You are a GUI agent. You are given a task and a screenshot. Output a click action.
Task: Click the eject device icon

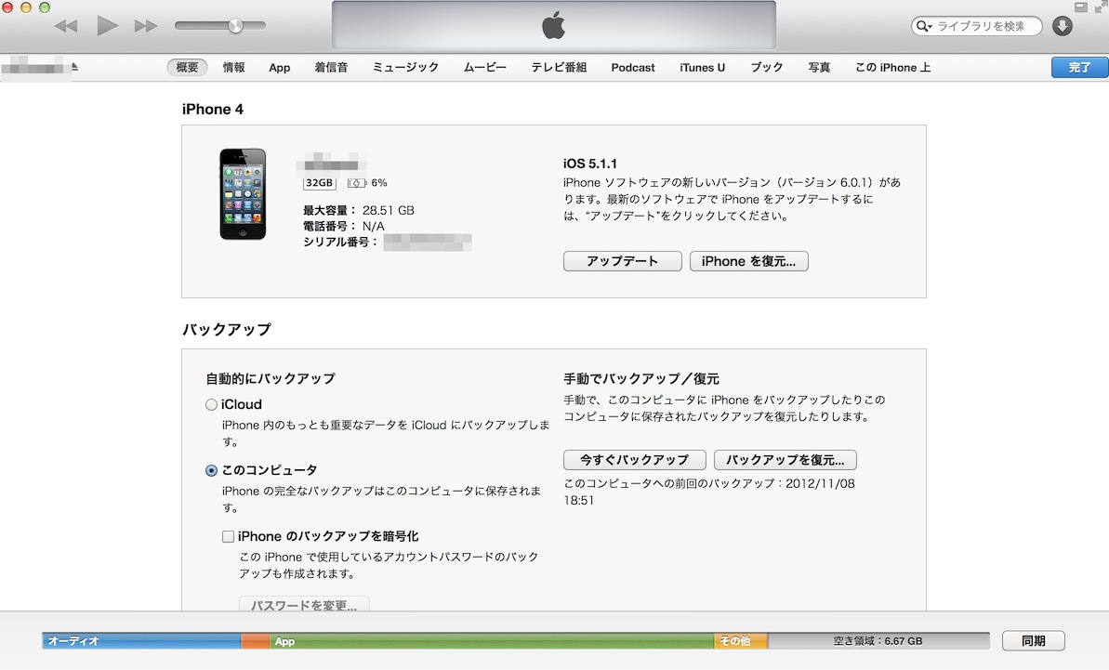[74, 67]
